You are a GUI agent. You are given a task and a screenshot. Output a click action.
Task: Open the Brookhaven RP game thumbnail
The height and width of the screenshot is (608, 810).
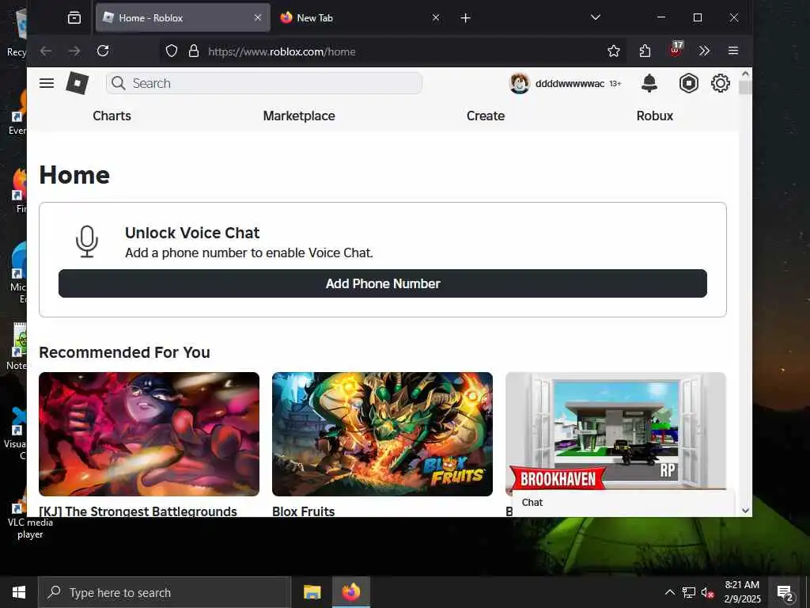(x=615, y=431)
